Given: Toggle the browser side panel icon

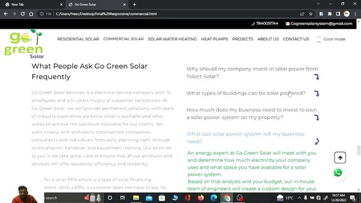Looking at the screenshot, I should [x=338, y=14].
